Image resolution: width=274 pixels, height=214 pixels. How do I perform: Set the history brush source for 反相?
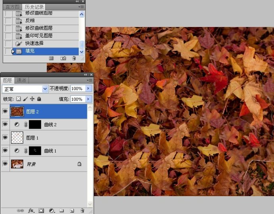coord(8,21)
